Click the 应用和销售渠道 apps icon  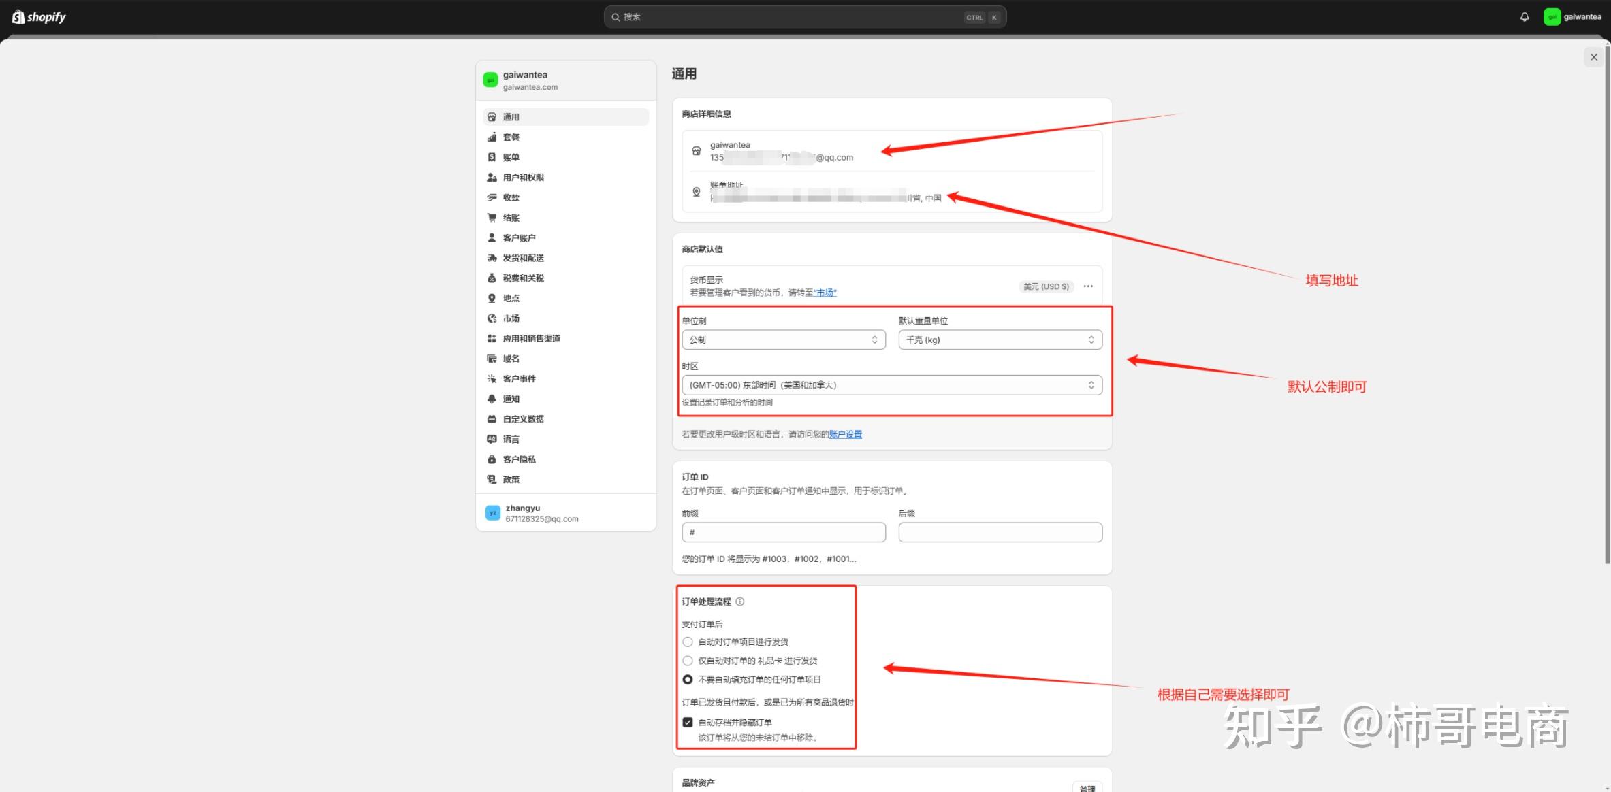492,339
